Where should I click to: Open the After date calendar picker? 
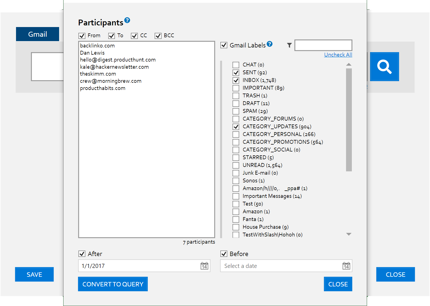(204, 266)
